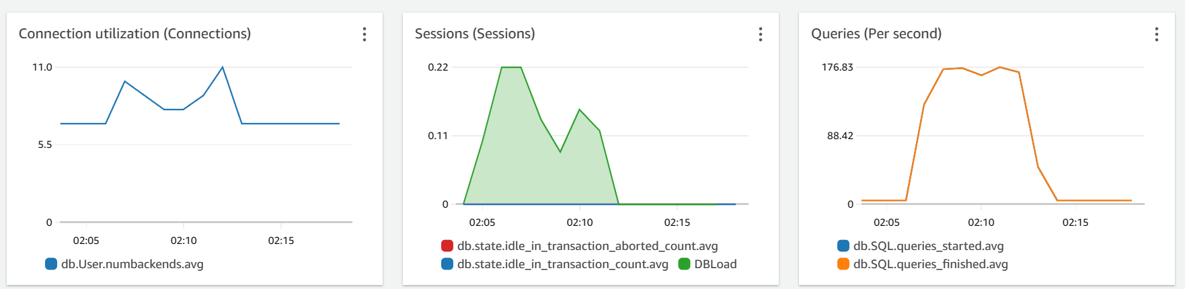The image size is (1185, 289).
Task: Toggle db.SQL.queries_started.avg legend label
Action: (929, 246)
